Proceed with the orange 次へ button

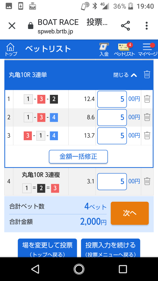click(130, 213)
